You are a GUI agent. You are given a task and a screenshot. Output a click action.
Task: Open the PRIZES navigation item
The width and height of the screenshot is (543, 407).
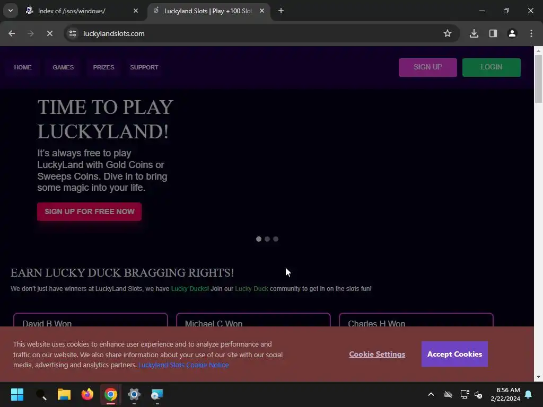pos(103,67)
